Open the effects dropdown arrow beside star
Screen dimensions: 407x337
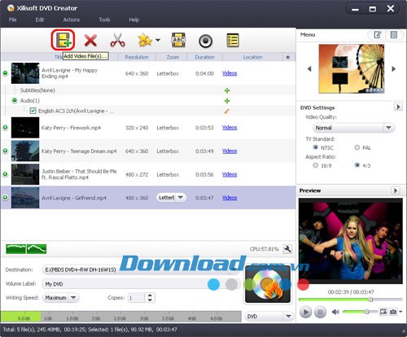[x=158, y=40]
